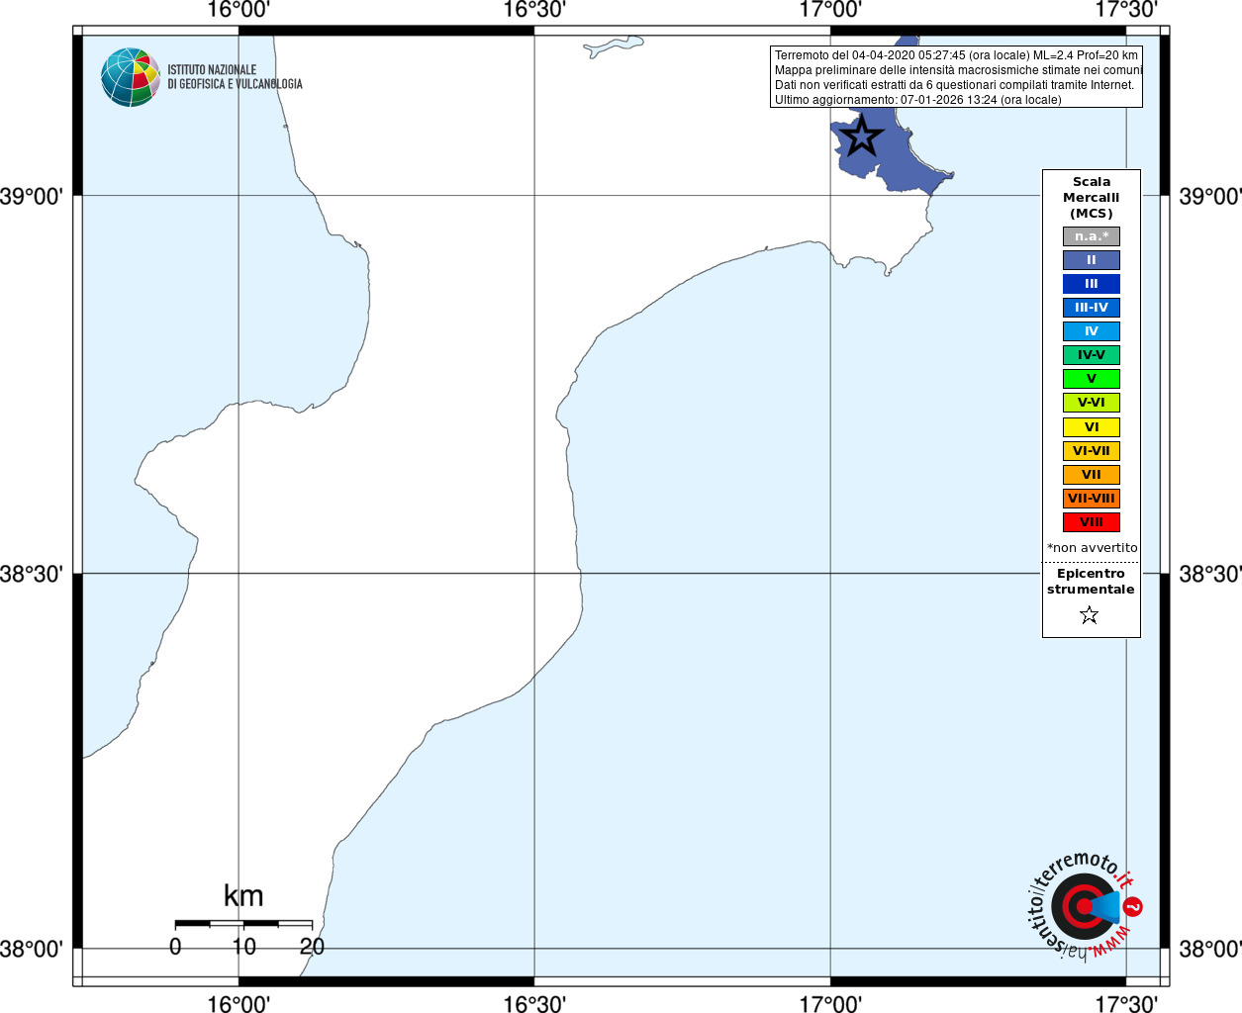Click the haisentitoilterremoto.it logo
The width and height of the screenshot is (1242, 1013).
1086,905
